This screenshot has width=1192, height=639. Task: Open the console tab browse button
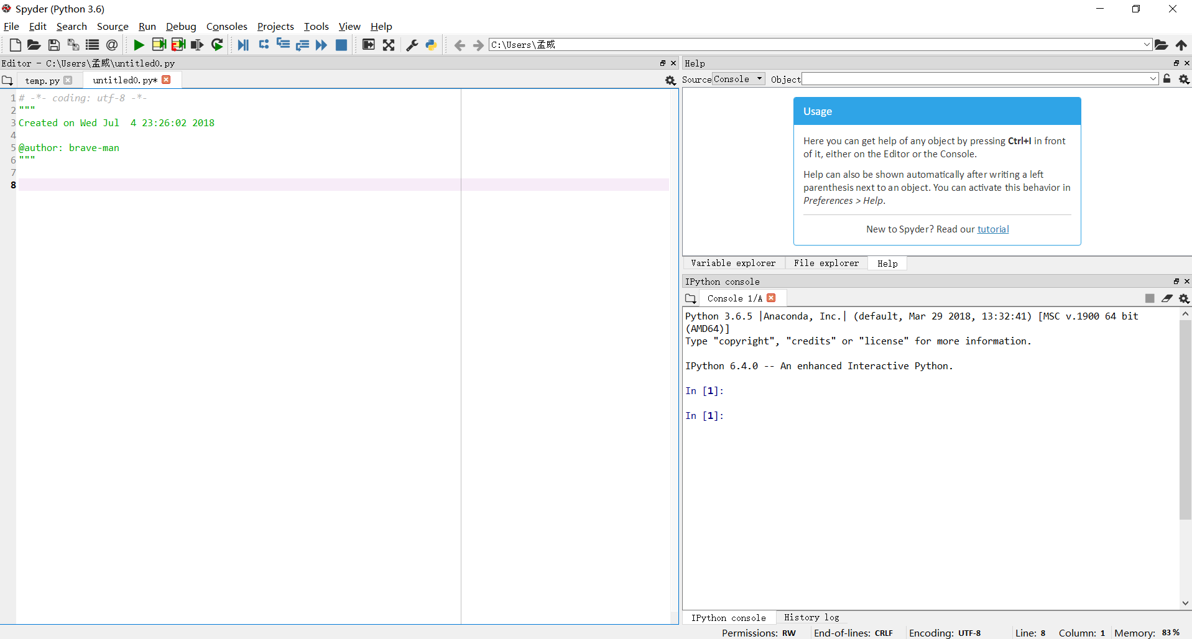(x=690, y=298)
